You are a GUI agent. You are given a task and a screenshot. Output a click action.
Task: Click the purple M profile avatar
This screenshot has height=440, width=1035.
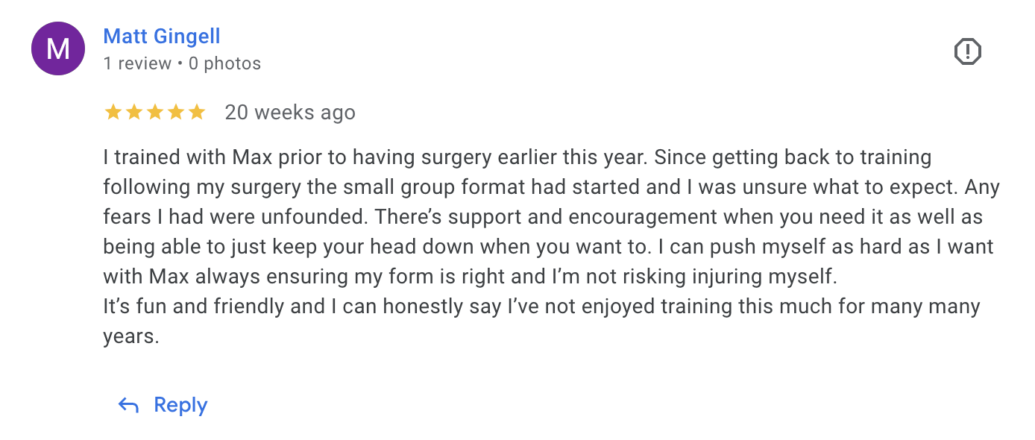coord(58,48)
